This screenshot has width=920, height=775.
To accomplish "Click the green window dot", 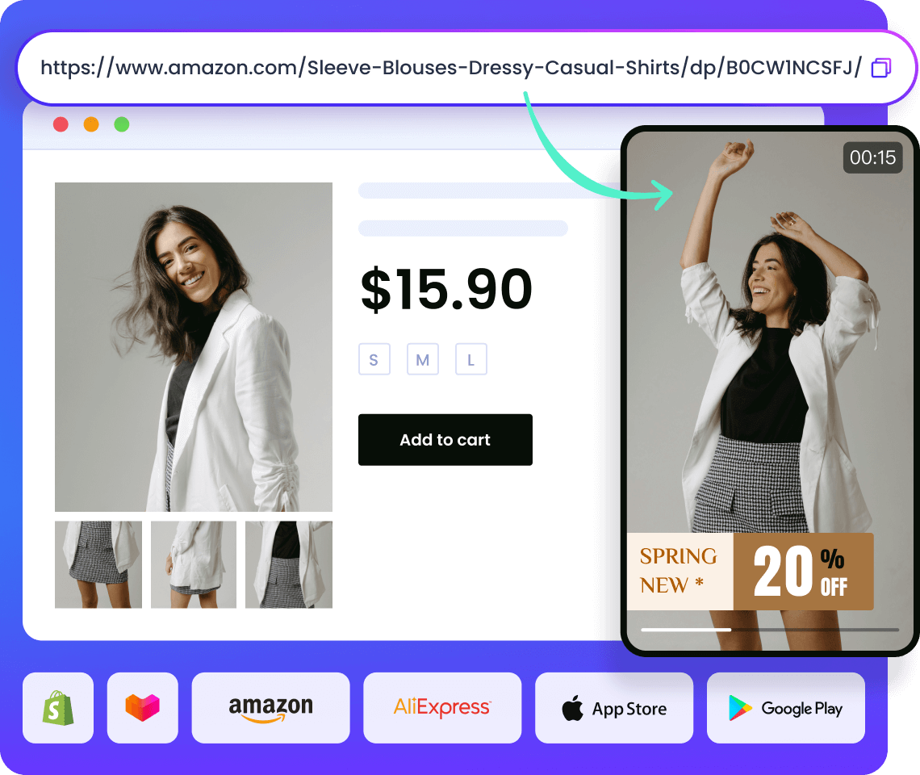I will (121, 124).
